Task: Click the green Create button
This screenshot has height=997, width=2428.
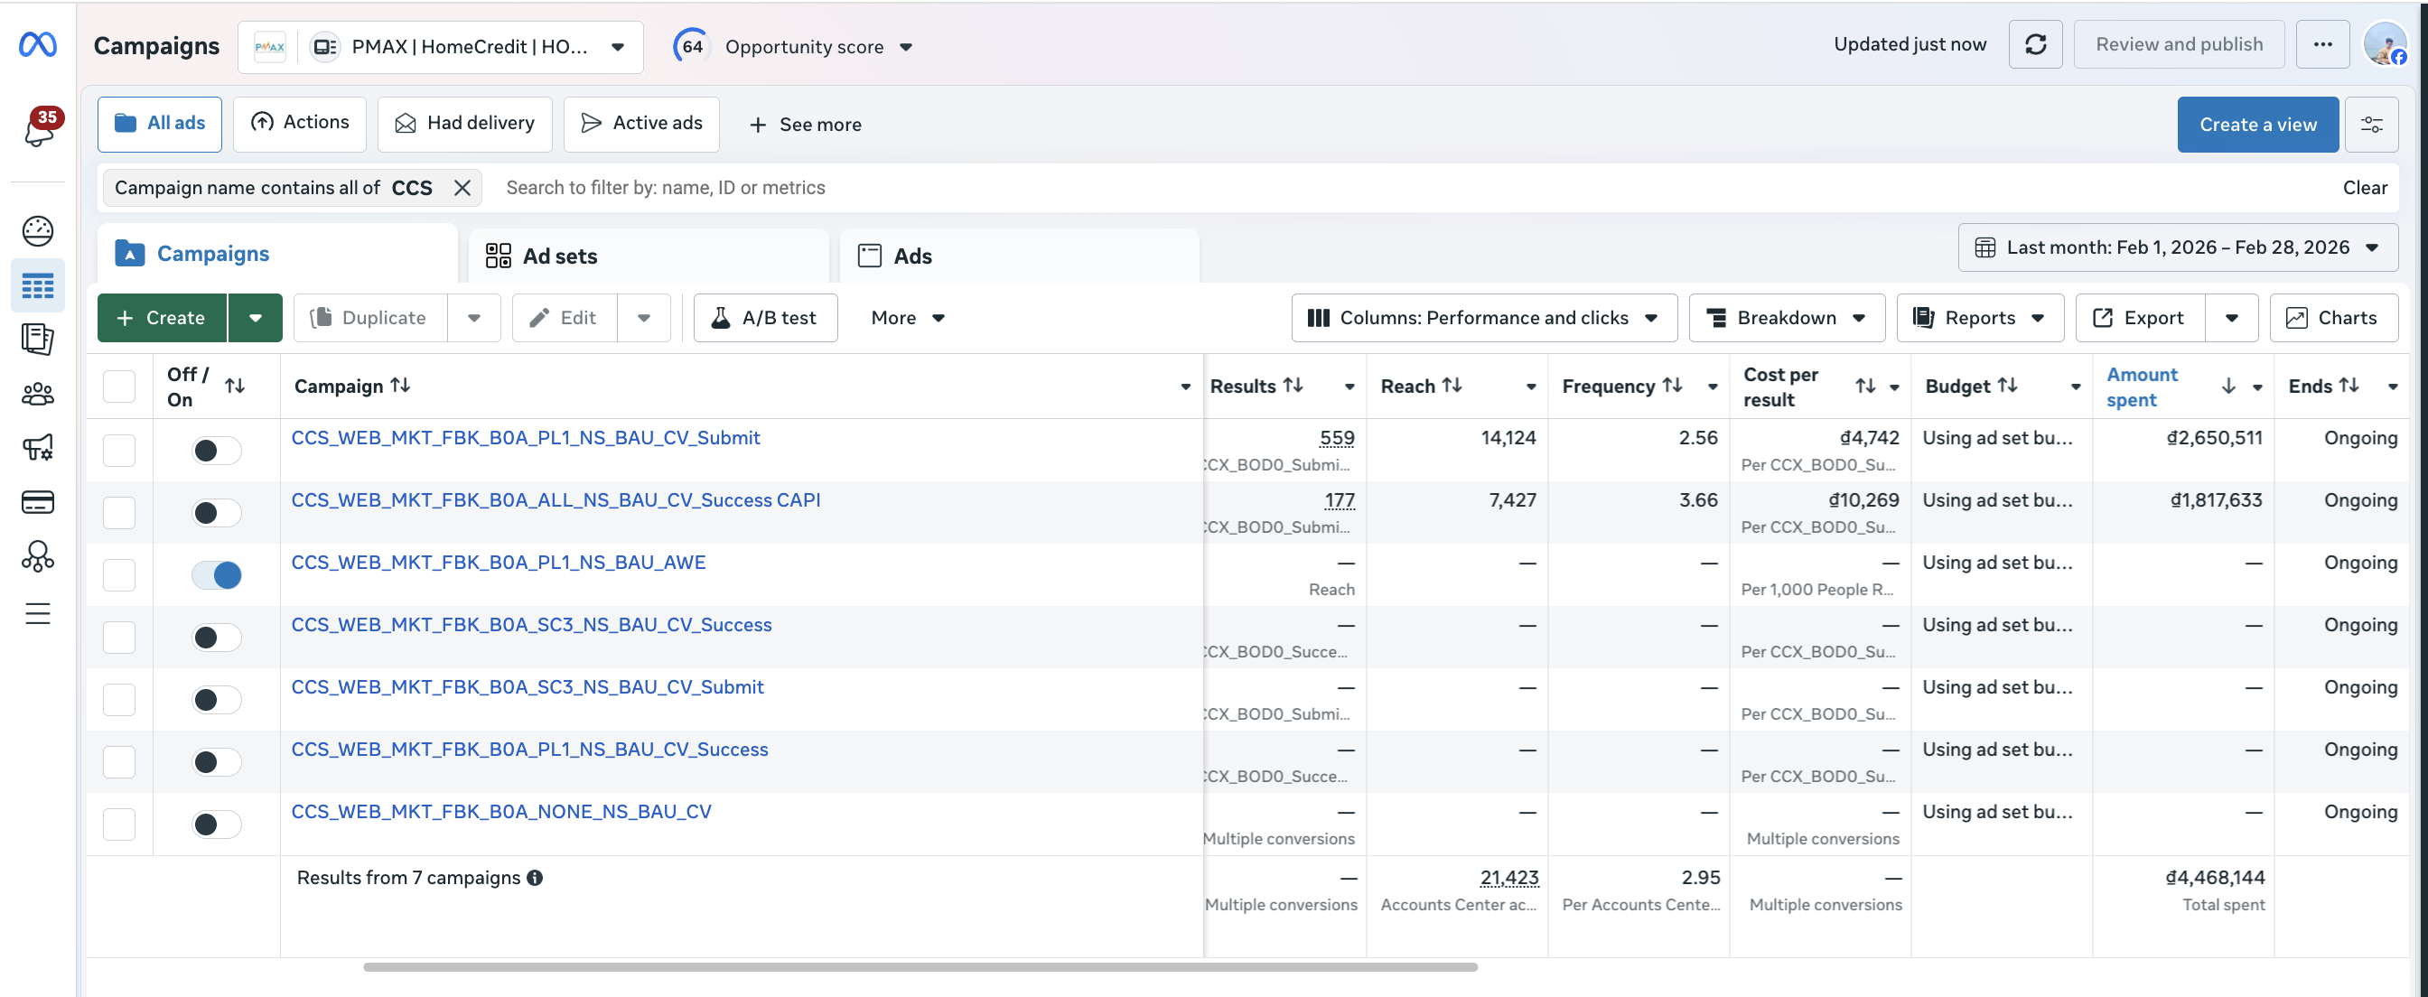Action: tap(162, 318)
